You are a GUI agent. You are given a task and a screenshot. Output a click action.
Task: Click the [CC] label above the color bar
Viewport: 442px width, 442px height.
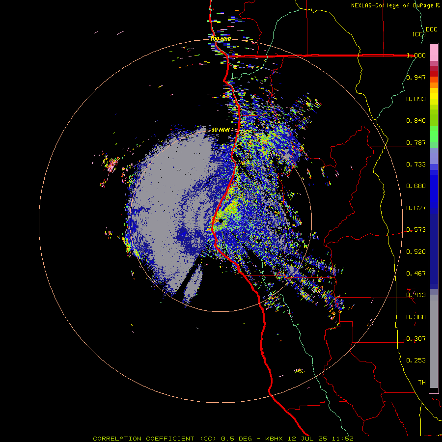point(419,34)
